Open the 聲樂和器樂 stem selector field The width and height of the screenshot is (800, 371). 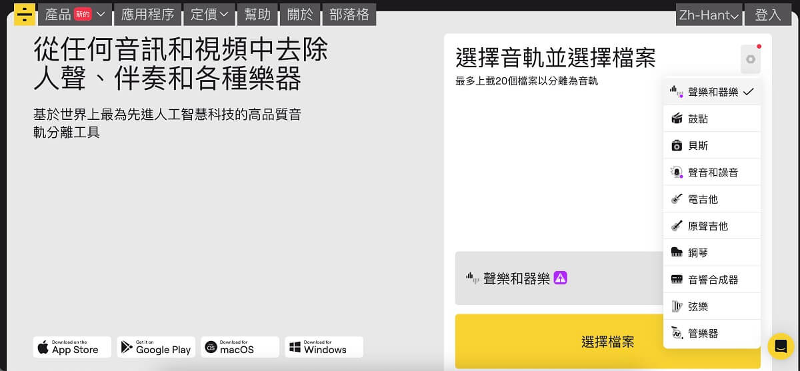coord(559,278)
